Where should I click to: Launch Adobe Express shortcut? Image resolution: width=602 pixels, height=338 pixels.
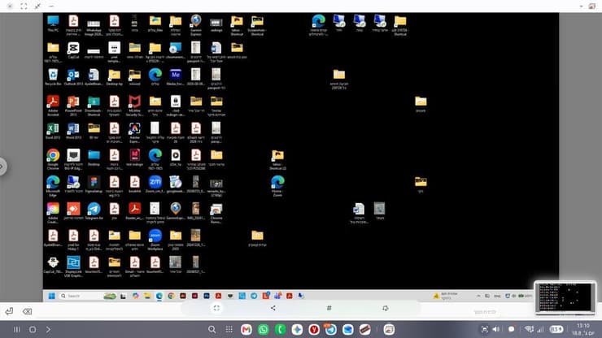point(135,132)
